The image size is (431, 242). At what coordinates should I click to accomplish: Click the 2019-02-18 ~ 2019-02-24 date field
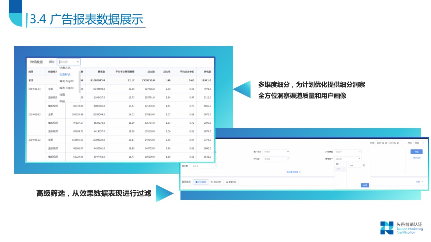pos(390,143)
